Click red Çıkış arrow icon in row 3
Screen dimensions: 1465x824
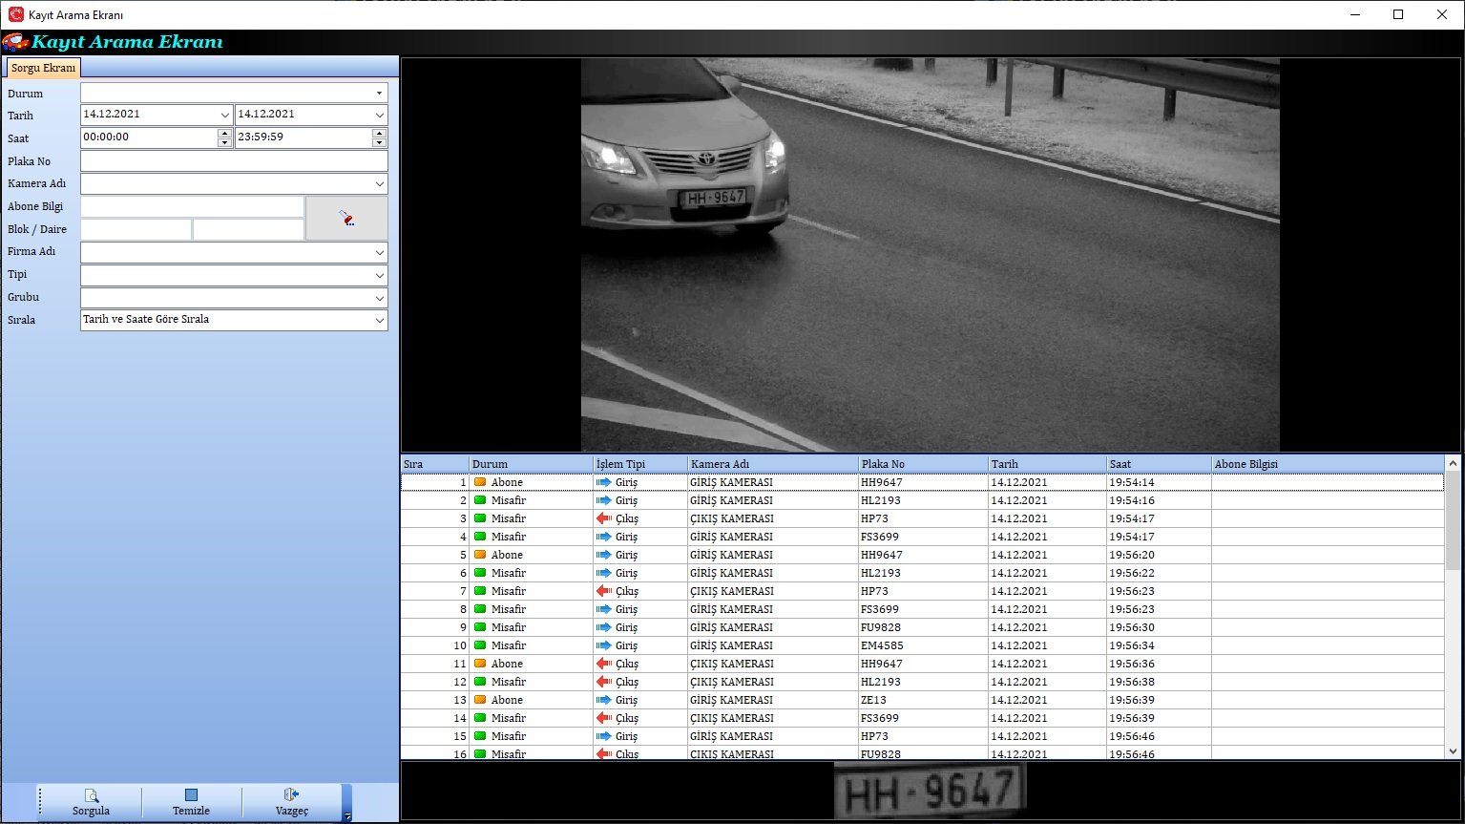tap(603, 518)
